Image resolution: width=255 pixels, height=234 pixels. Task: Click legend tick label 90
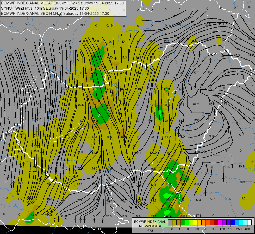click(214, 229)
